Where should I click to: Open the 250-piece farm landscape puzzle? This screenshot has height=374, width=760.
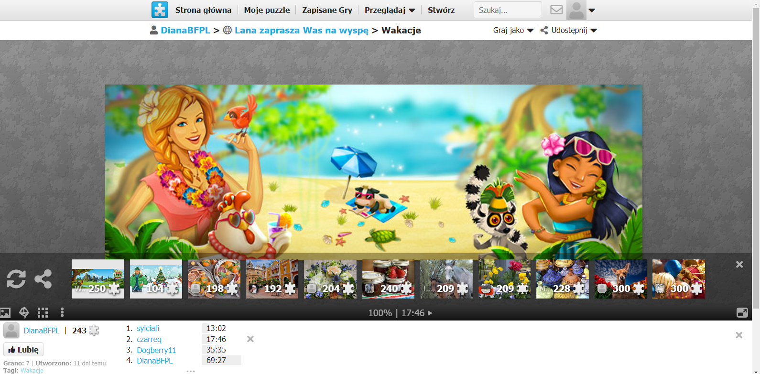pyautogui.click(x=98, y=279)
